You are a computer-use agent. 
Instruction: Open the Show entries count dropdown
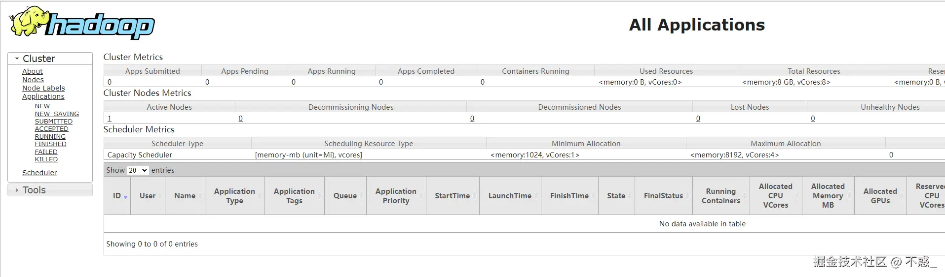[138, 170]
